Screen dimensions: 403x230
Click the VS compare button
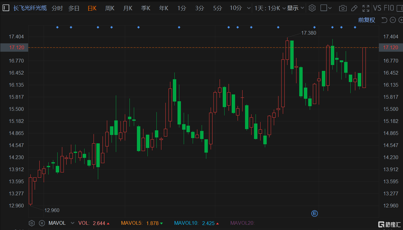point(377,8)
